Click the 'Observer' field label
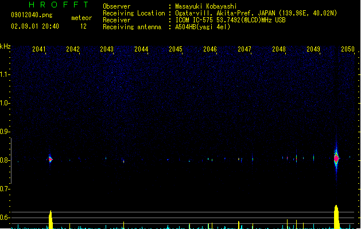Image resolution: width=361 pixels, height=229 pixels. tap(117, 6)
